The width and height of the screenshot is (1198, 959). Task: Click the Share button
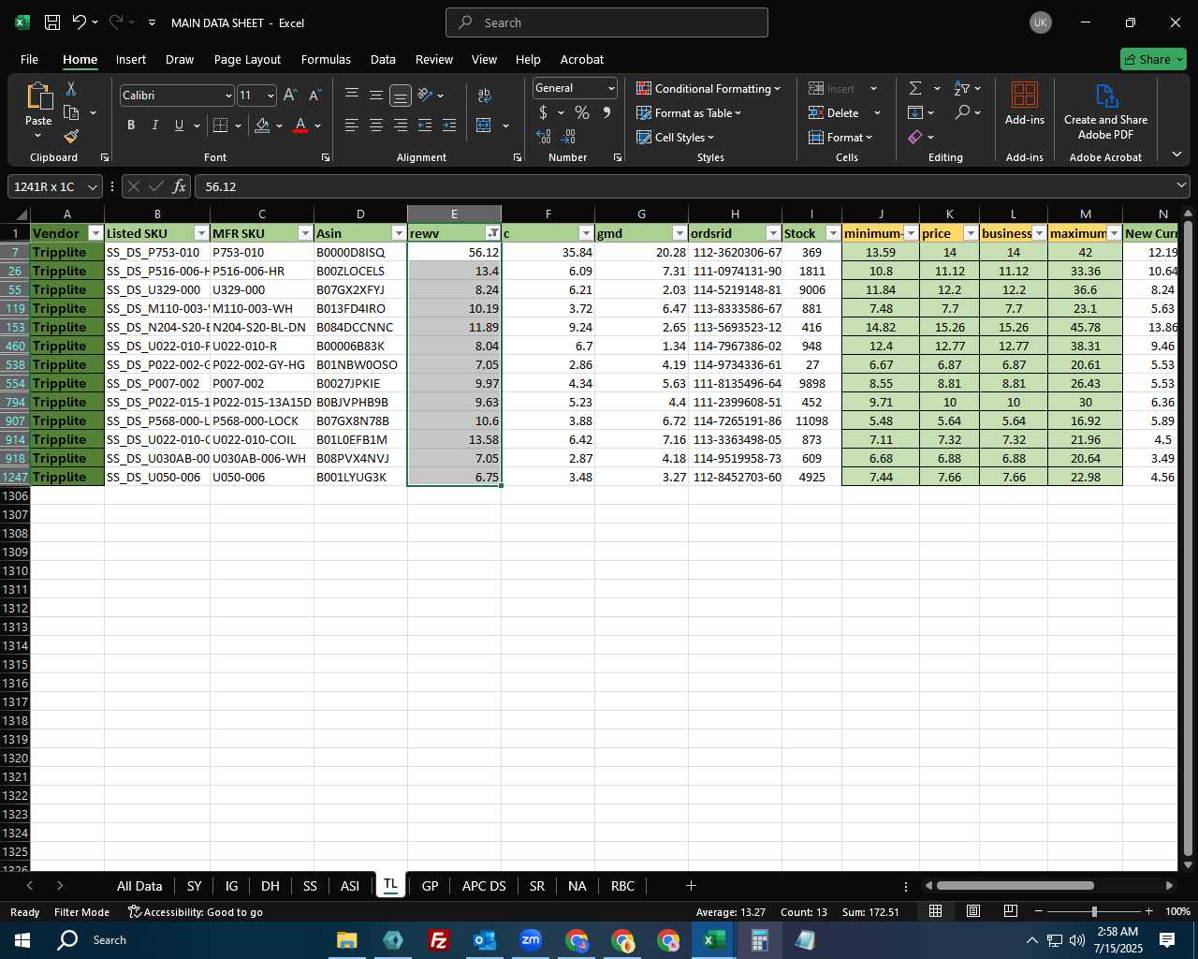(1153, 59)
